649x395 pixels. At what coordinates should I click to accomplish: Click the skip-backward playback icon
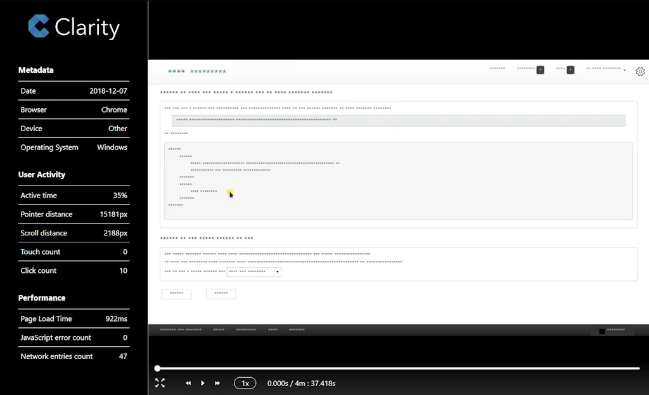188,383
